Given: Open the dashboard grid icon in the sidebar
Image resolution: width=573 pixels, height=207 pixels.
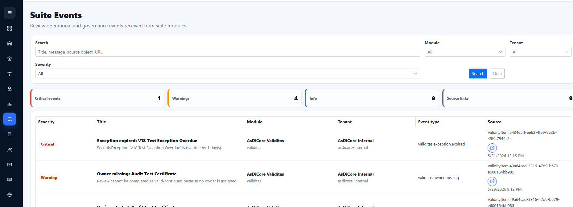Looking at the screenshot, I should [10, 28].
